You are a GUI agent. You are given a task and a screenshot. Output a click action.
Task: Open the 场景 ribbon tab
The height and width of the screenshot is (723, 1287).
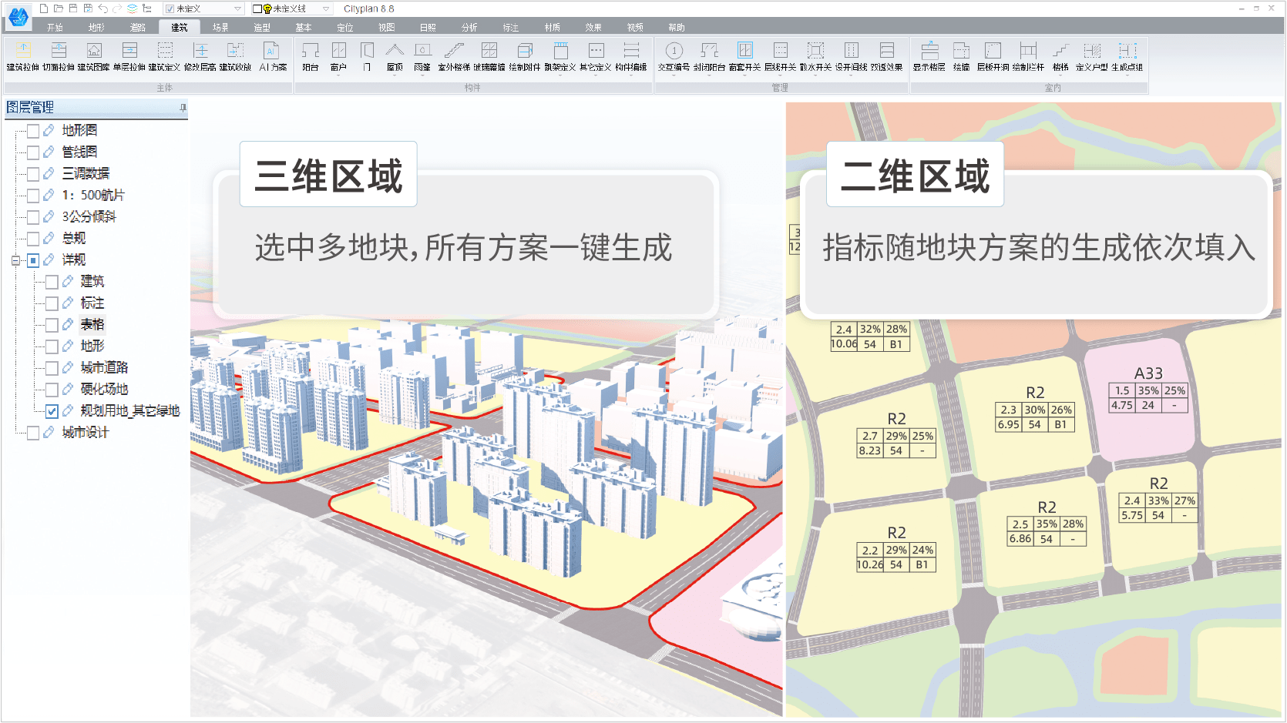coord(220,27)
